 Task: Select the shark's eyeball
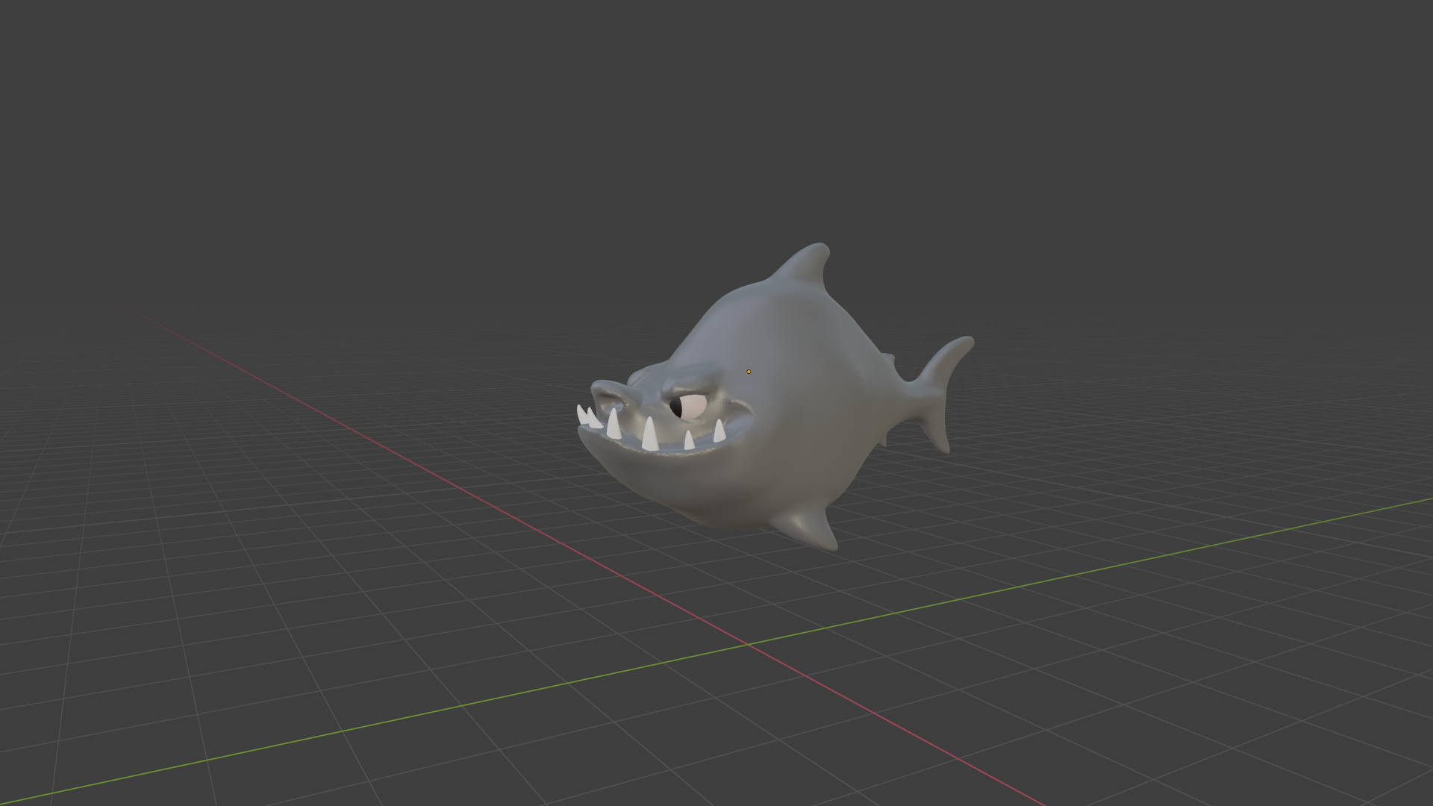[x=693, y=406]
